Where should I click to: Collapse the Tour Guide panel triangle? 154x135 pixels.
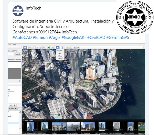click(x=24, y=121)
